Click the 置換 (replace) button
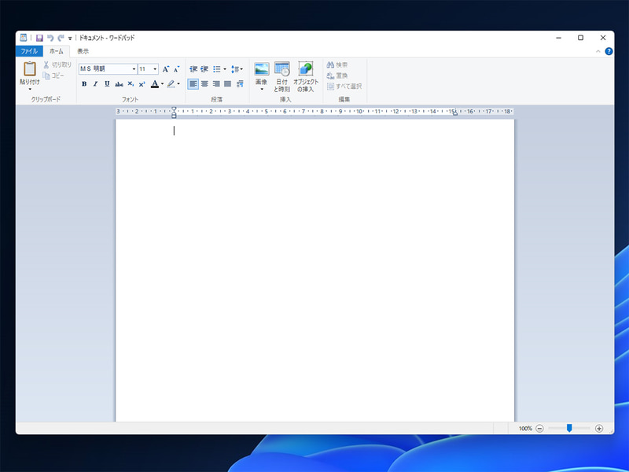629x472 pixels. click(337, 76)
